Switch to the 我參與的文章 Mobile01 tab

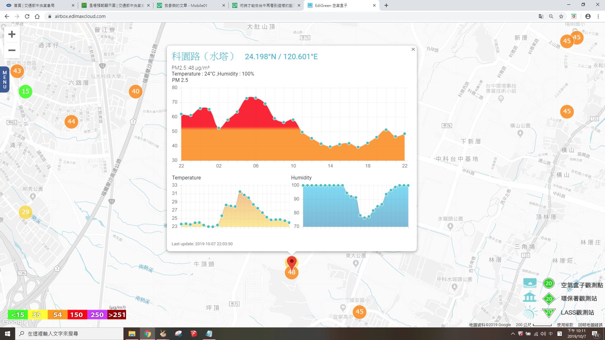[x=191, y=5]
